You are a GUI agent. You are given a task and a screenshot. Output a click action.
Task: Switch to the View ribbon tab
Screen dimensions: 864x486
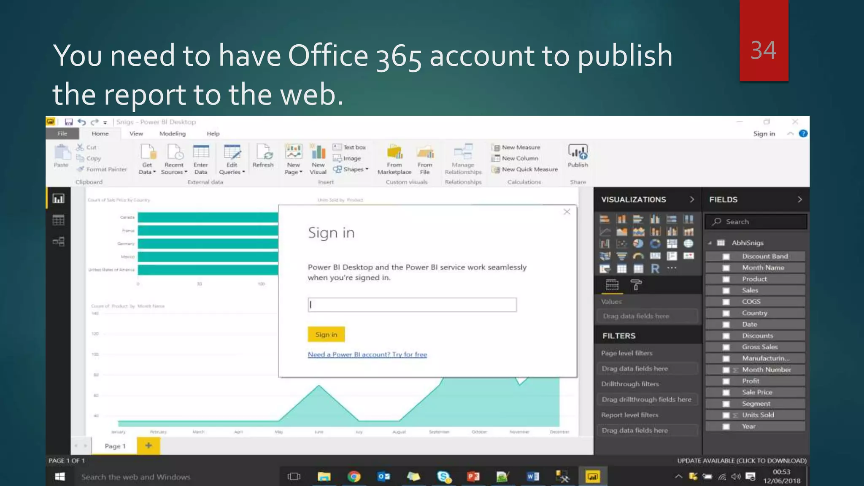tap(136, 133)
